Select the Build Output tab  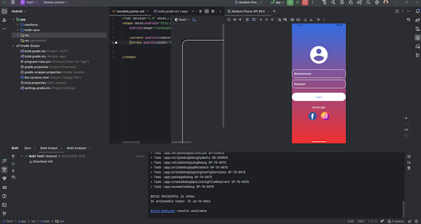tap(49, 148)
